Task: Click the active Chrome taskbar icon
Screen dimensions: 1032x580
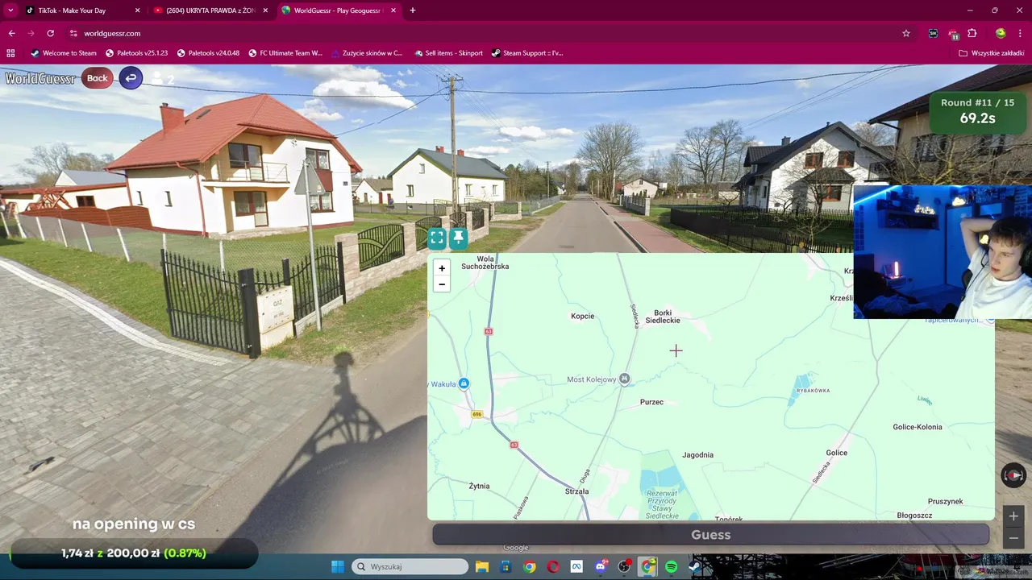Action: pos(648,566)
